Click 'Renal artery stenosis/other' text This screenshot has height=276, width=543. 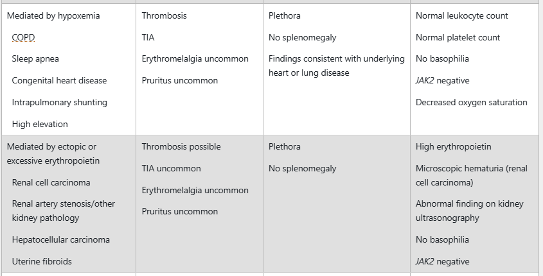pos(64,203)
